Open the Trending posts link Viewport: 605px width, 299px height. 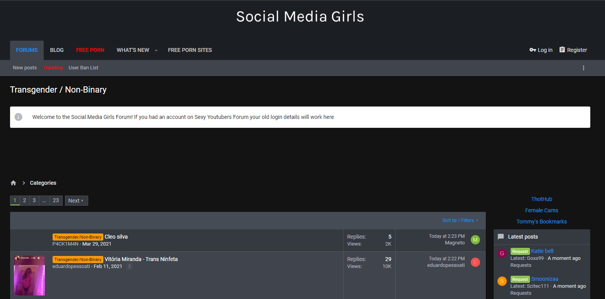(53, 68)
